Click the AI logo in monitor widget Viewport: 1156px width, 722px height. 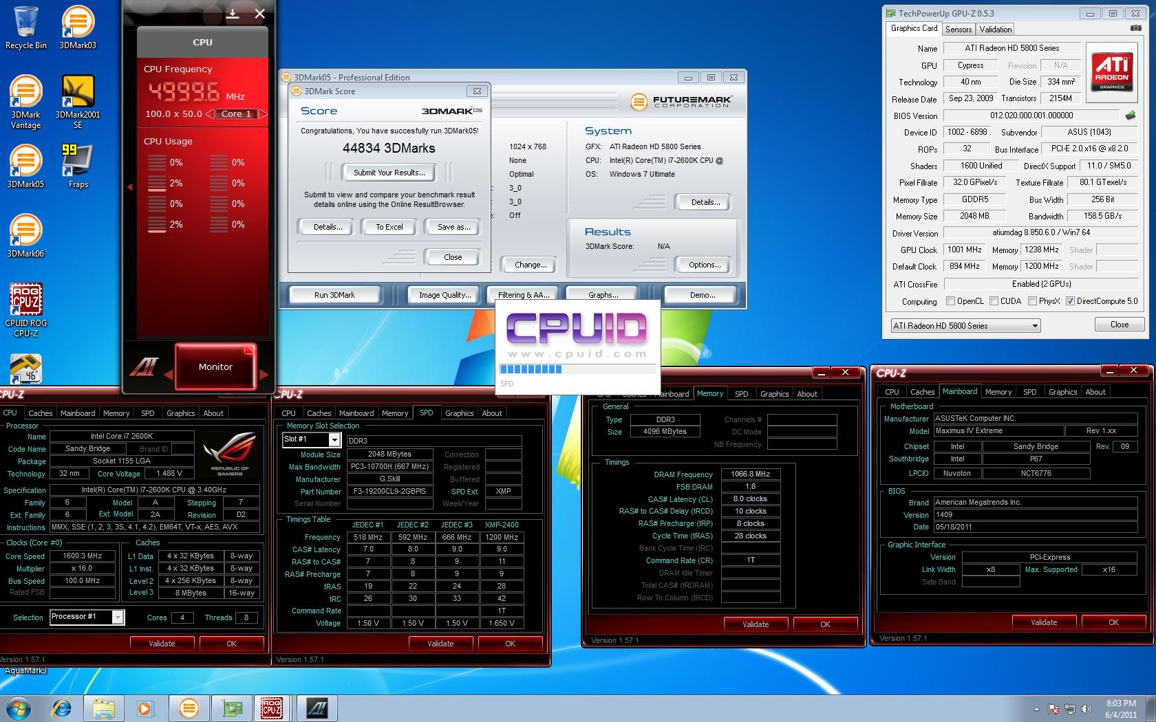click(x=144, y=367)
